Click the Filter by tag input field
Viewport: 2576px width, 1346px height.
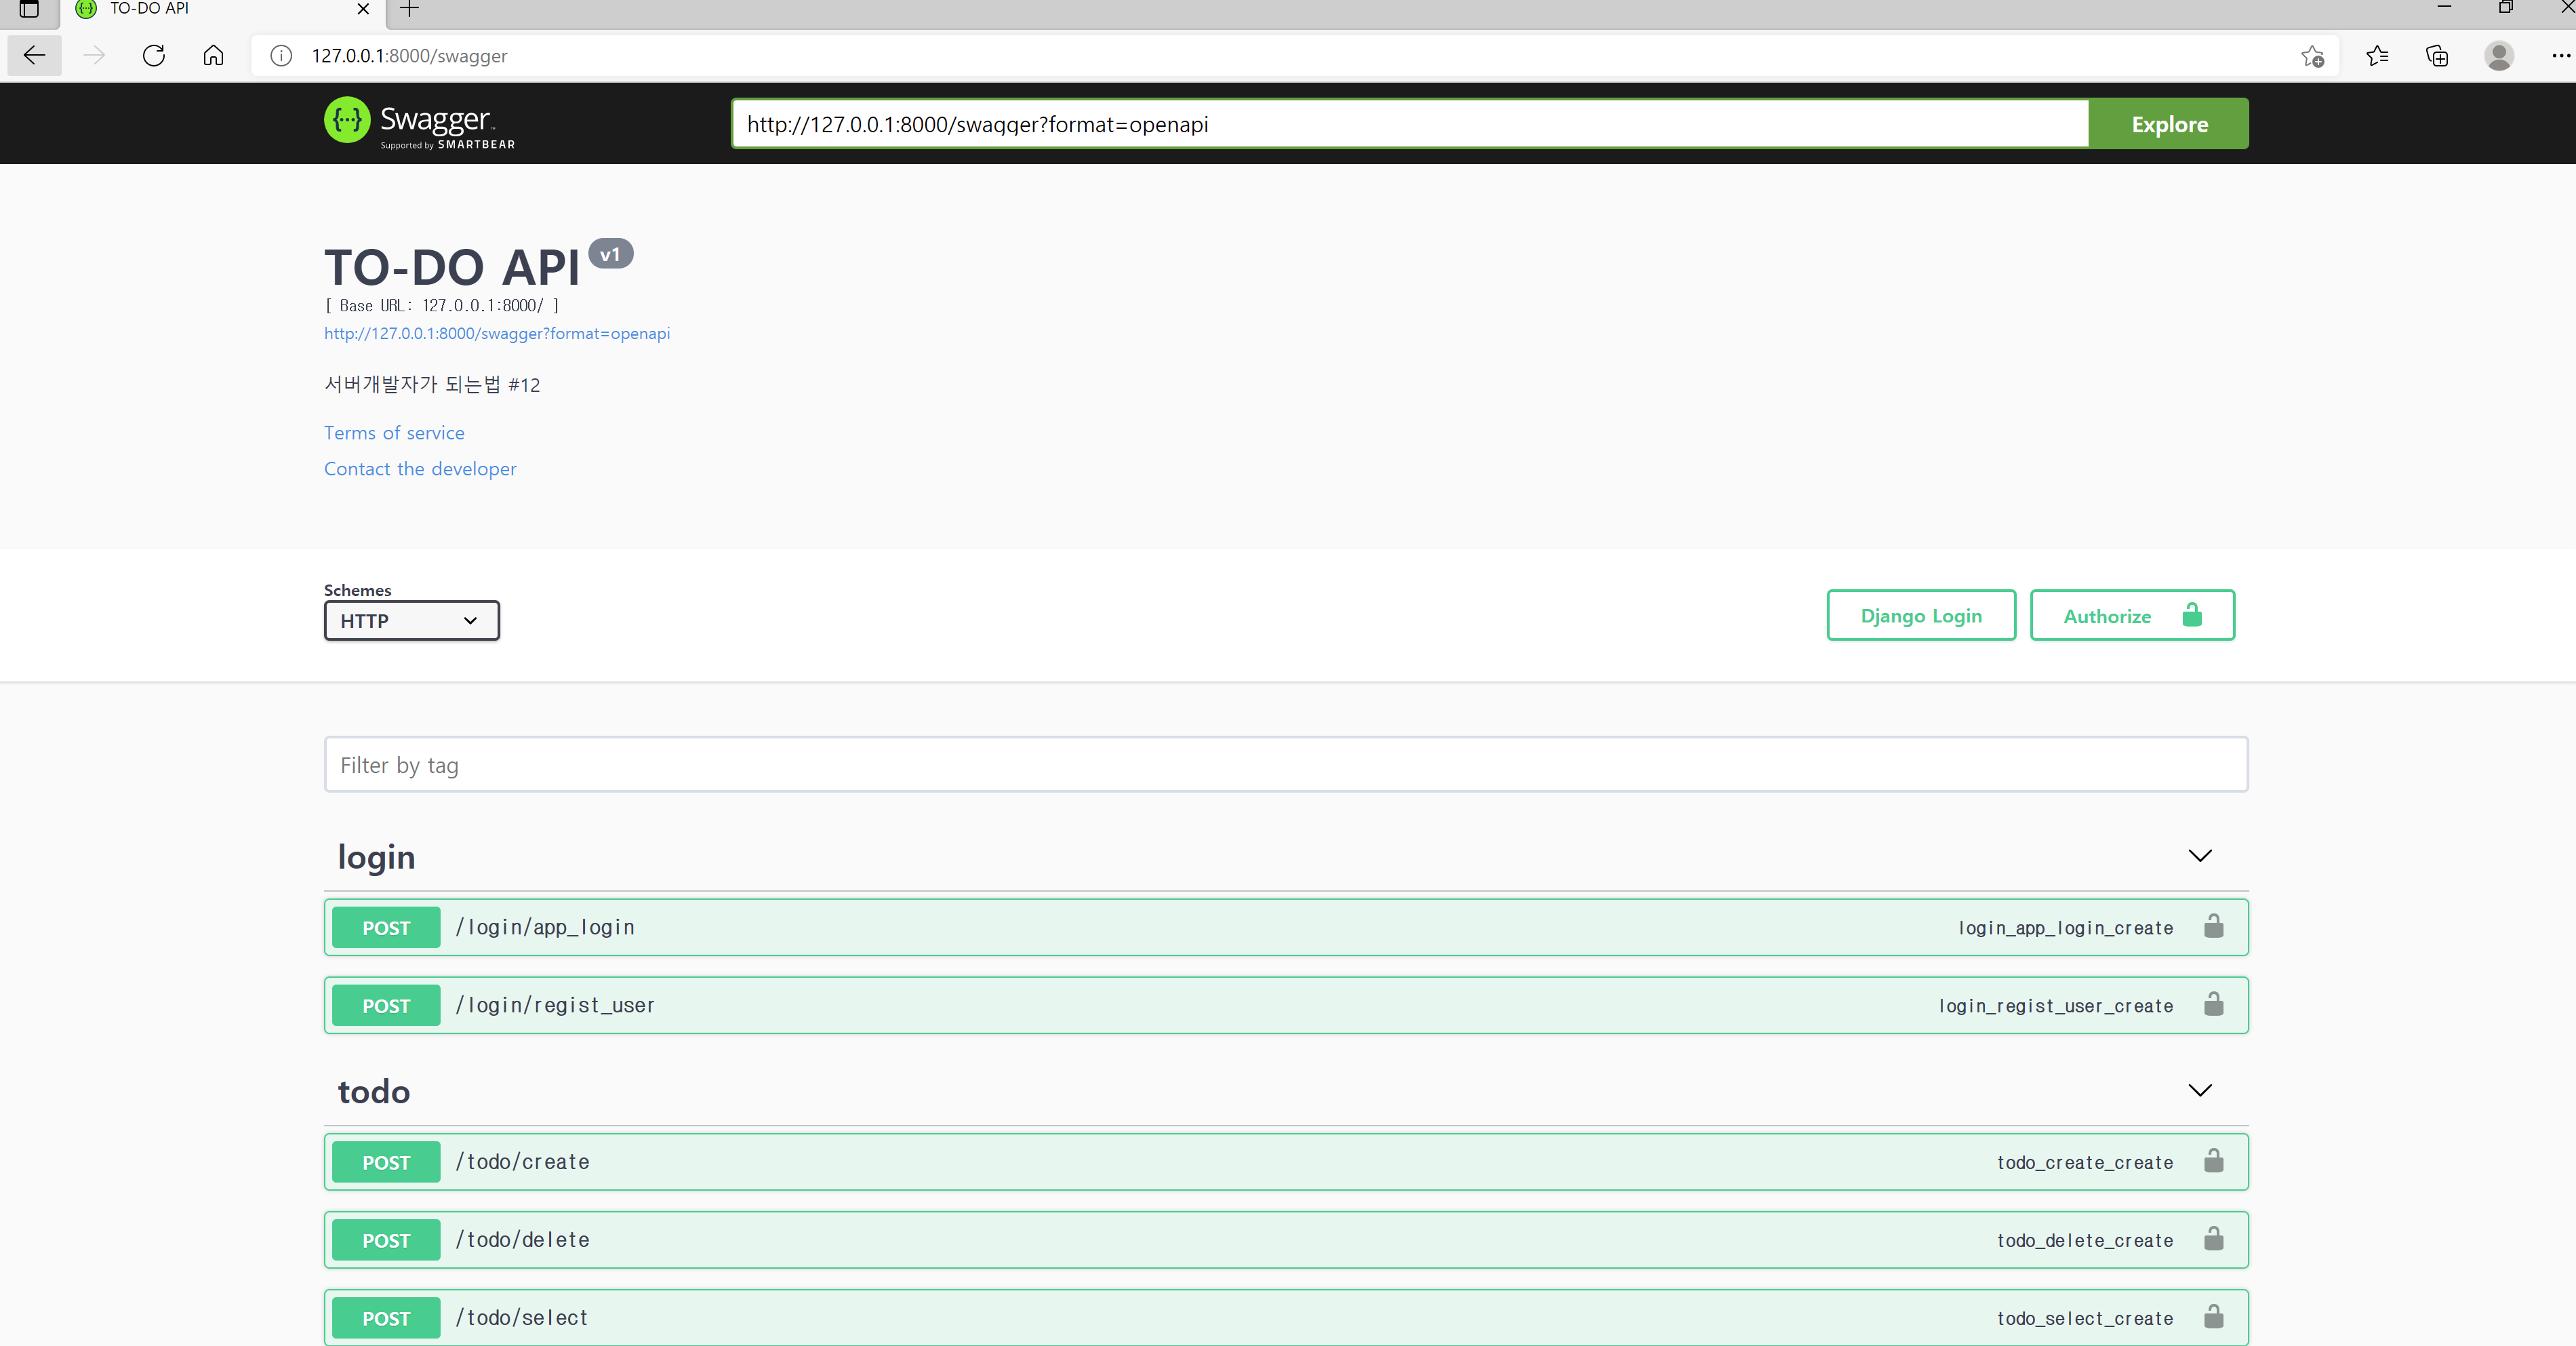coord(1285,765)
